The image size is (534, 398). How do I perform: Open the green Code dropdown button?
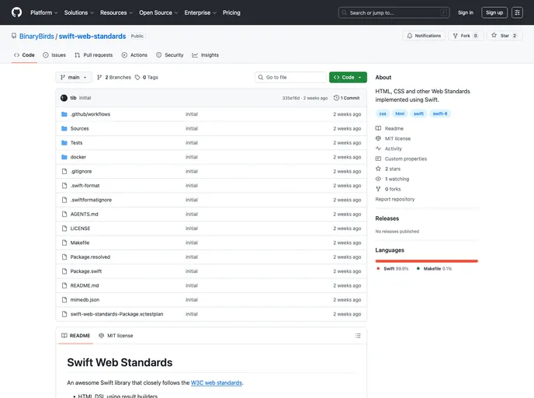348,78
